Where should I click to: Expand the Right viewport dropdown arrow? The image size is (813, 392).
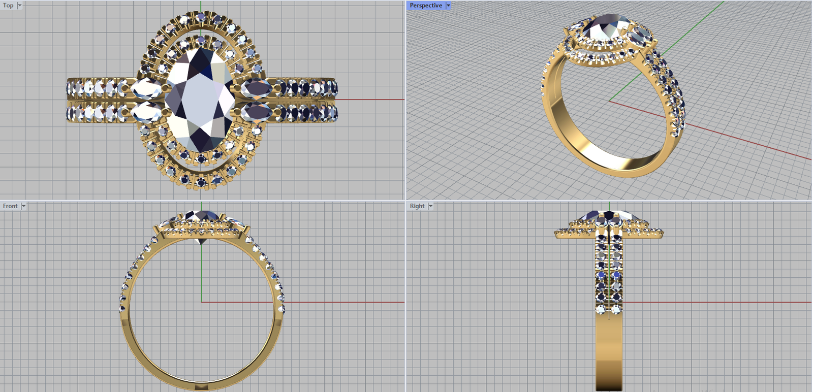click(430, 206)
